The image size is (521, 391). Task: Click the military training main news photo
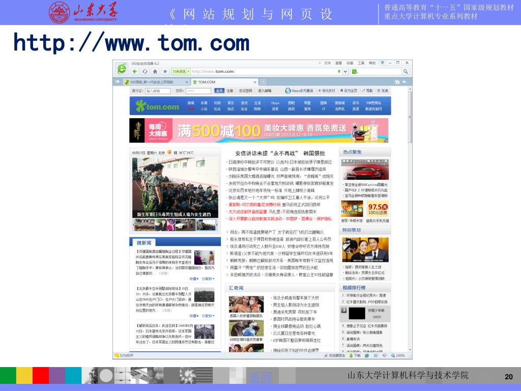(x=175, y=188)
